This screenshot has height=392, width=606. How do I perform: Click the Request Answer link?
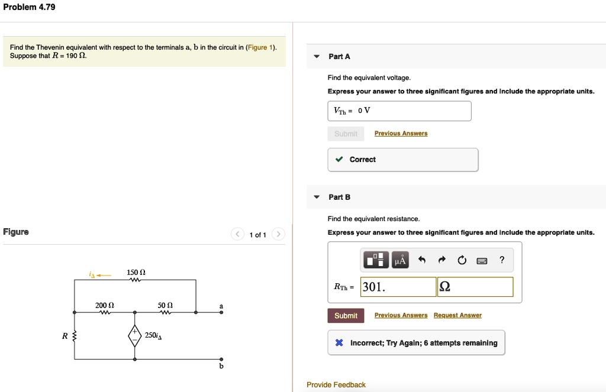457,315
